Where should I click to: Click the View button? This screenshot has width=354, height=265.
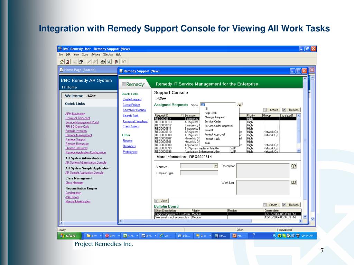click(161, 201)
